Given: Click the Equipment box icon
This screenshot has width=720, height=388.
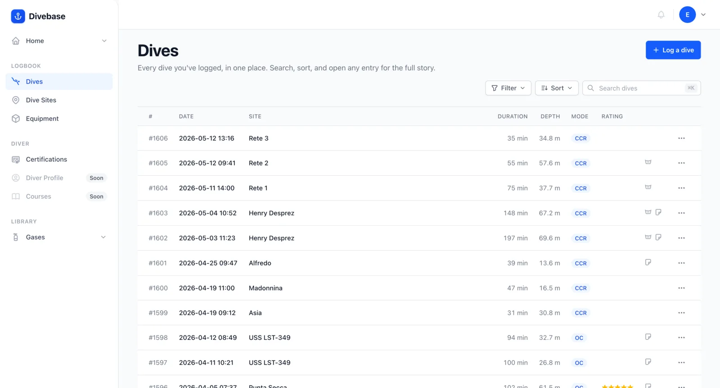Looking at the screenshot, I should 16,119.
